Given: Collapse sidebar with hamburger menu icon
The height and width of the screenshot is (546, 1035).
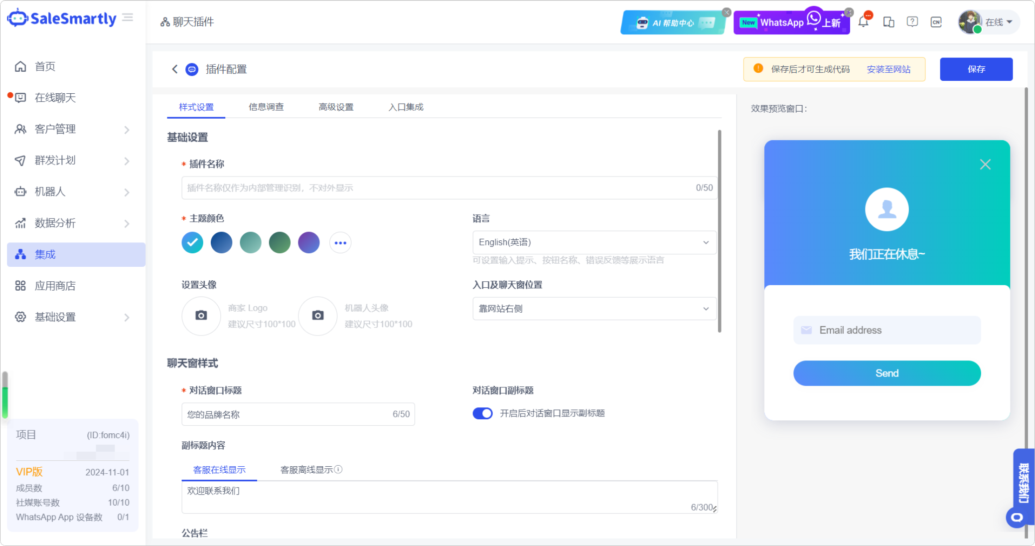Looking at the screenshot, I should [128, 18].
